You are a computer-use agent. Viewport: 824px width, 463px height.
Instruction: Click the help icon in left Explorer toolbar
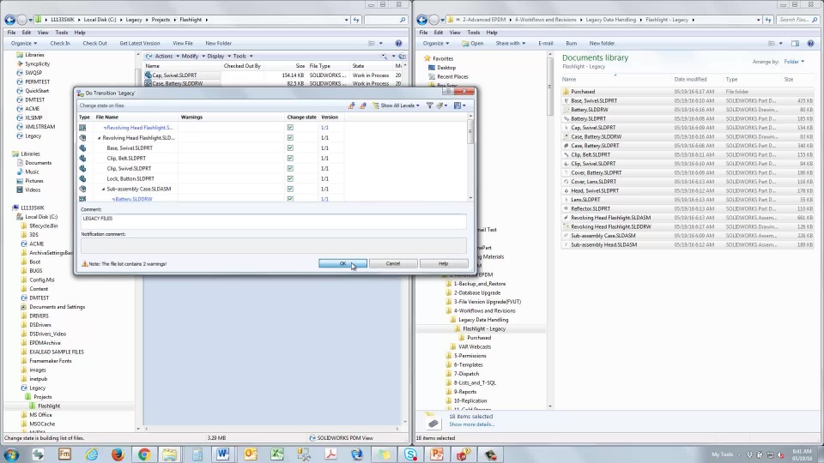click(398, 43)
